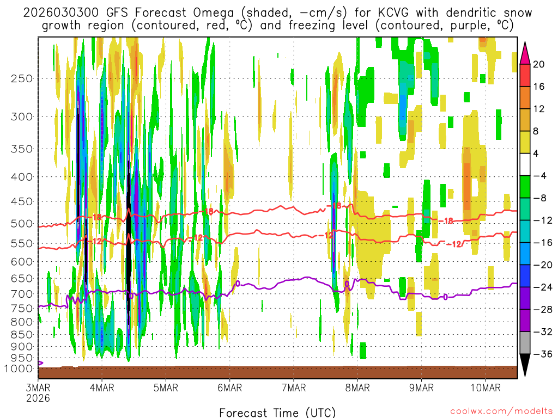Screen dimensions: 558x418
Task: Click the 250 pressure axis label
Action: pyautogui.click(x=21, y=78)
